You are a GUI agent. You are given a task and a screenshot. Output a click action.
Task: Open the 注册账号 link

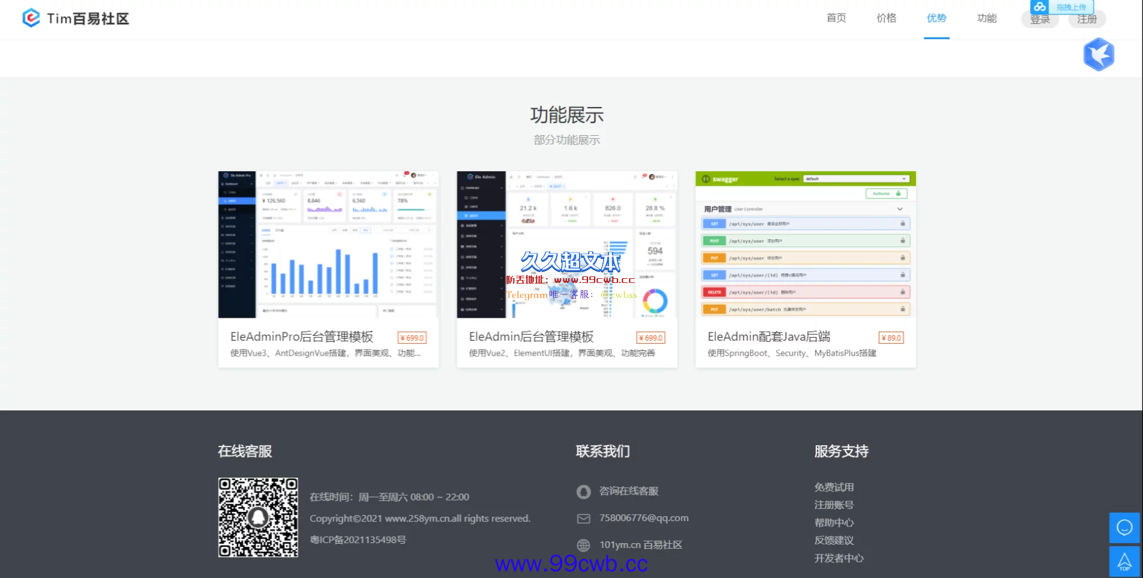pos(834,505)
